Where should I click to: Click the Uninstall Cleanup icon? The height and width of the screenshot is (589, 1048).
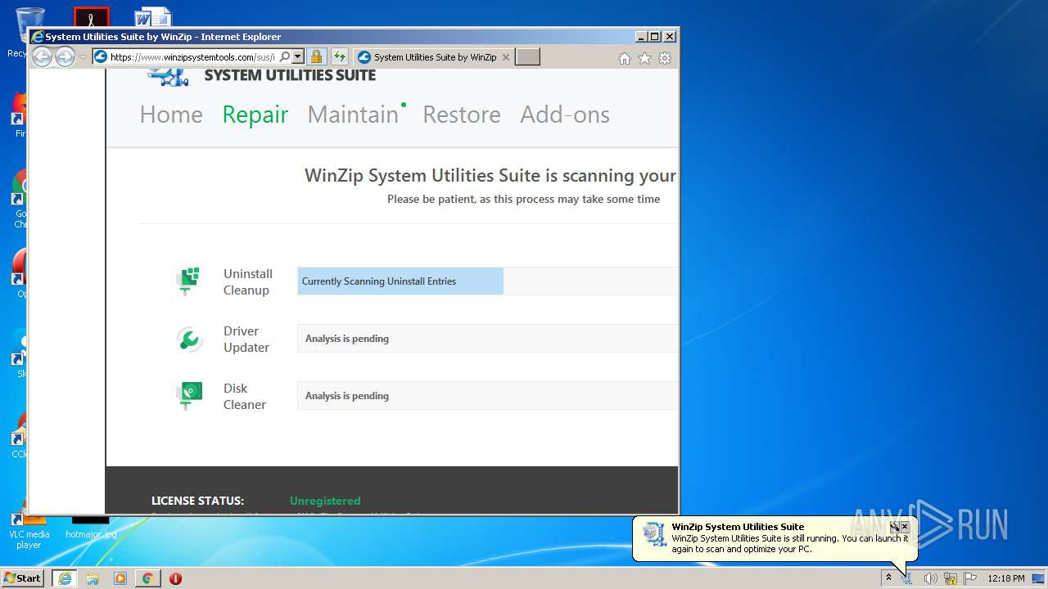[x=189, y=281]
